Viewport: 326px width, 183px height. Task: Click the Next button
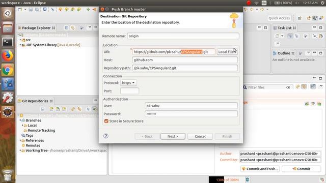pos(173,136)
